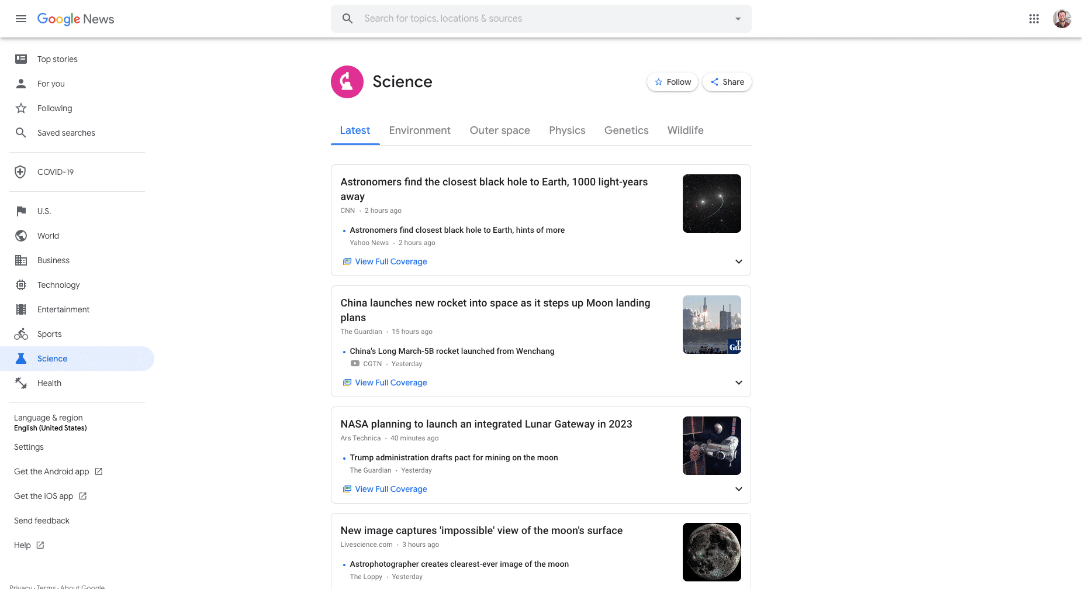Viewport: 1082px width, 589px height.
Task: Open the Google apps grid
Action: point(1033,18)
